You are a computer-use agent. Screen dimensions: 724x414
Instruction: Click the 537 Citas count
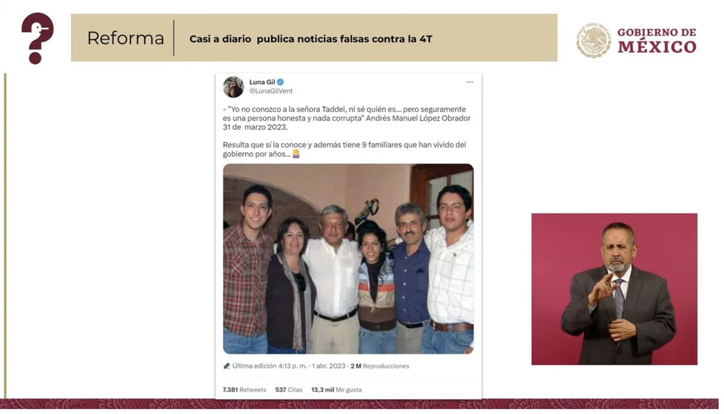289,390
